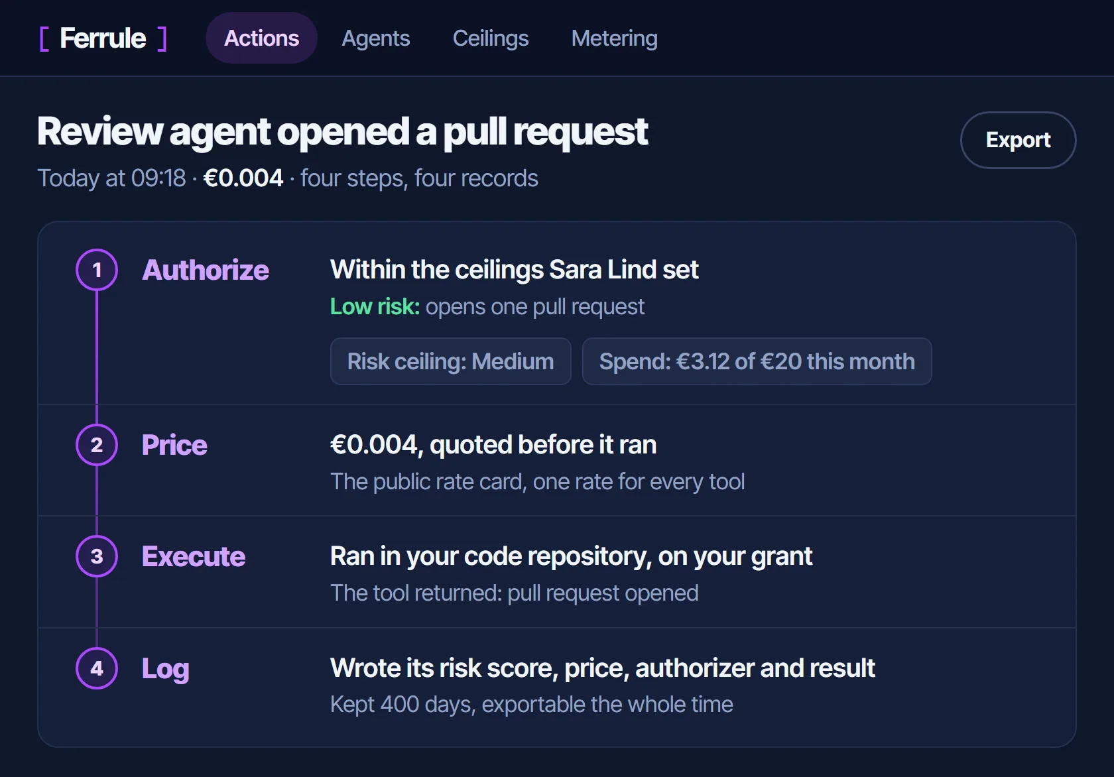The image size is (1114, 777).
Task: Open the Actions tab
Action: (x=261, y=38)
